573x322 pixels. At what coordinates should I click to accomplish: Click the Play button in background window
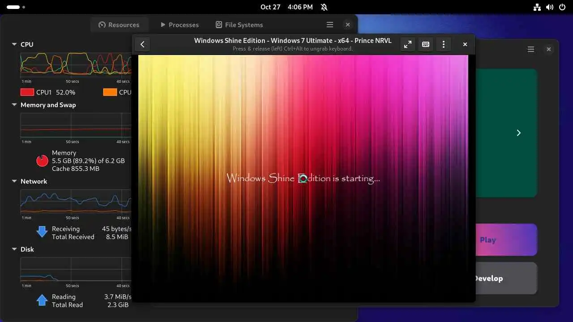point(506,240)
